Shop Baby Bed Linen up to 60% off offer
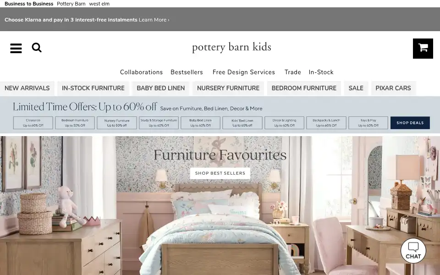The width and height of the screenshot is (440, 275). coord(200,123)
